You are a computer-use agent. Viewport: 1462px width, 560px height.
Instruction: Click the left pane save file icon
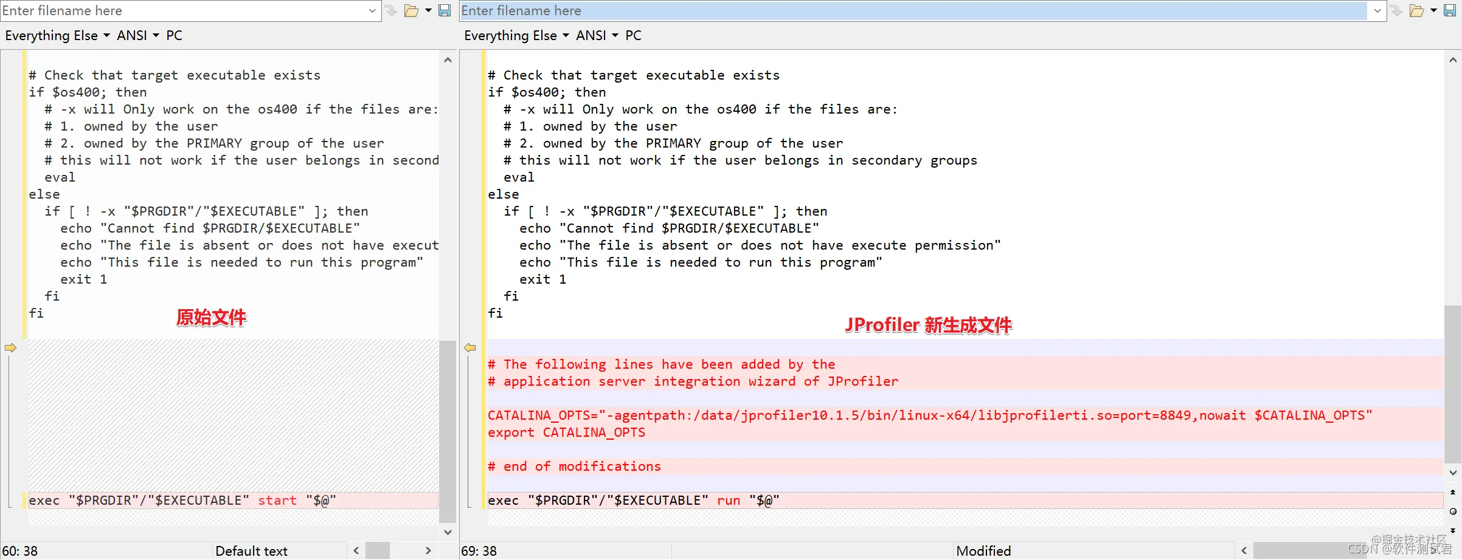point(445,11)
